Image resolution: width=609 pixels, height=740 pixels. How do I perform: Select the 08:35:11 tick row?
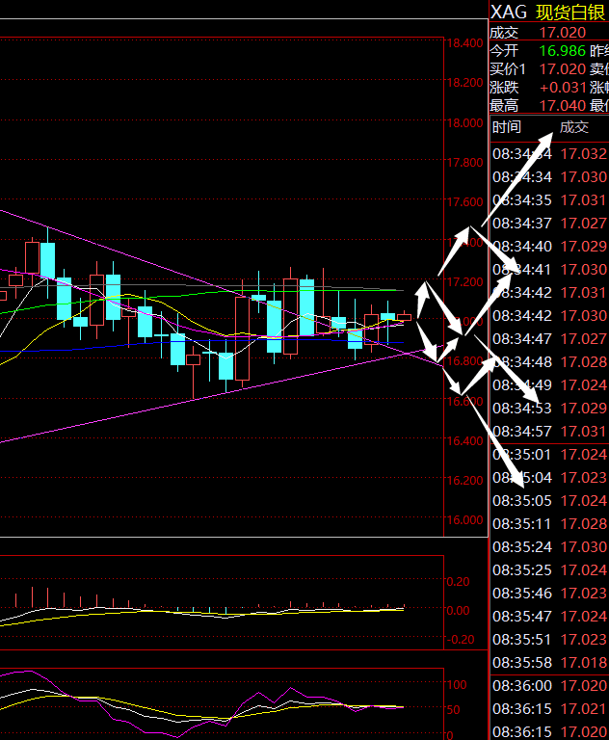549,524
